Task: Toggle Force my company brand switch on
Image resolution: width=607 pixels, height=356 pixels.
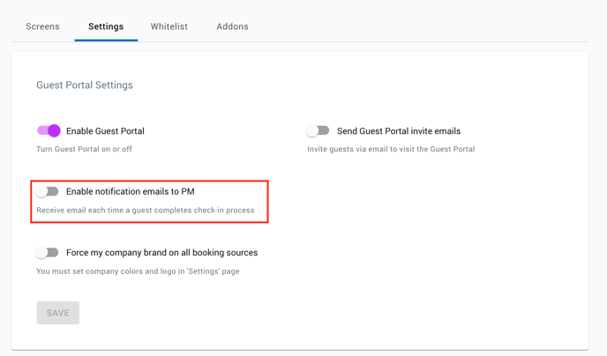Action: [x=48, y=252]
